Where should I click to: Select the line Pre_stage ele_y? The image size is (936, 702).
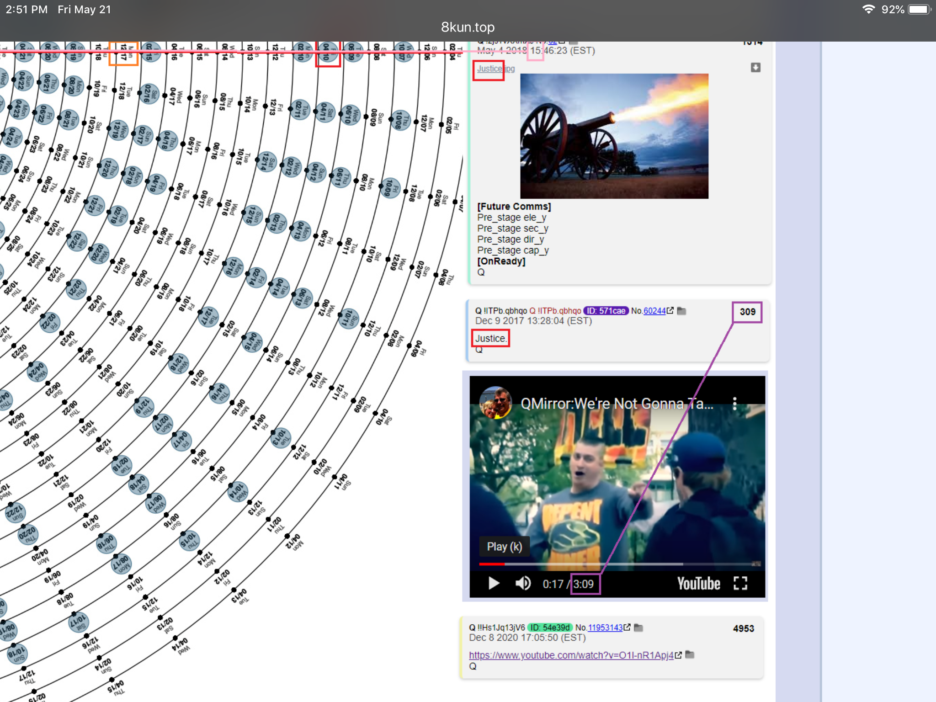[x=512, y=218]
